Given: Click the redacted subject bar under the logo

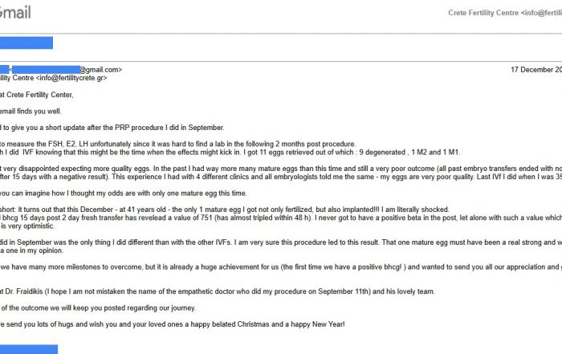Looking at the screenshot, I should [26, 43].
